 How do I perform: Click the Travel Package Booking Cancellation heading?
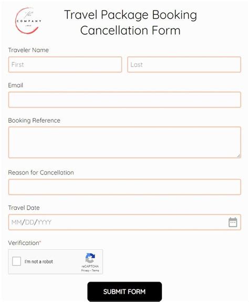(x=130, y=23)
